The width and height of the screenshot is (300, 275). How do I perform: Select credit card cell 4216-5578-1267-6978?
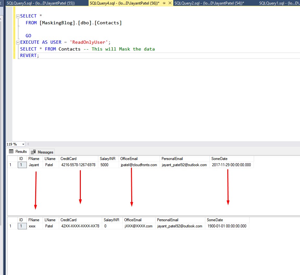[79, 165]
